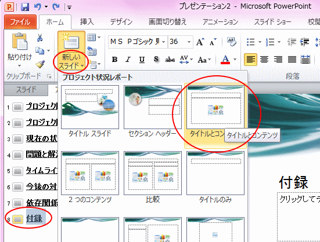Viewport: 320px width, 242px height.
Task: Switch to the 画面切り替え tab
Action: tap(168, 22)
